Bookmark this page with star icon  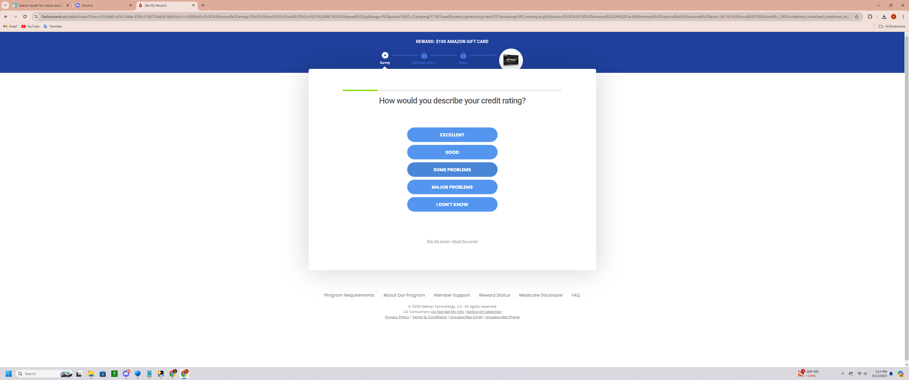(x=856, y=17)
